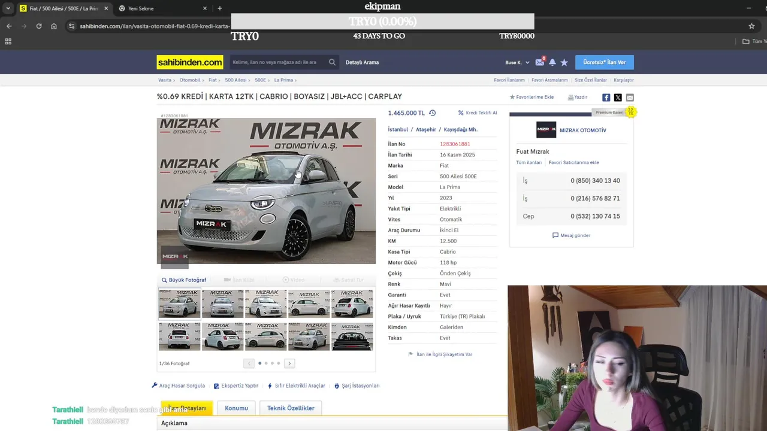The image size is (767, 431).
Task: Switch to the Yeni Sekme tab
Action: coord(162,8)
